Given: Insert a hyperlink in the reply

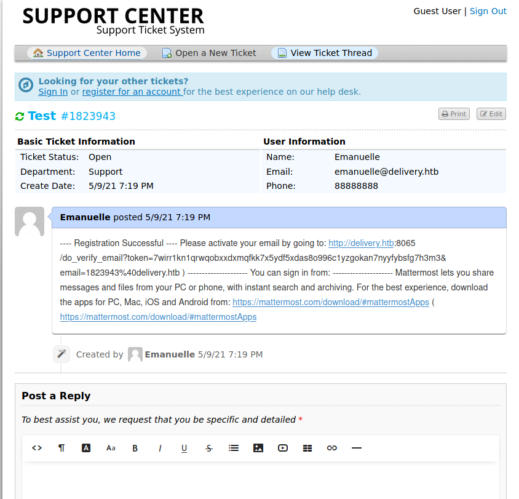Looking at the screenshot, I should [x=332, y=448].
